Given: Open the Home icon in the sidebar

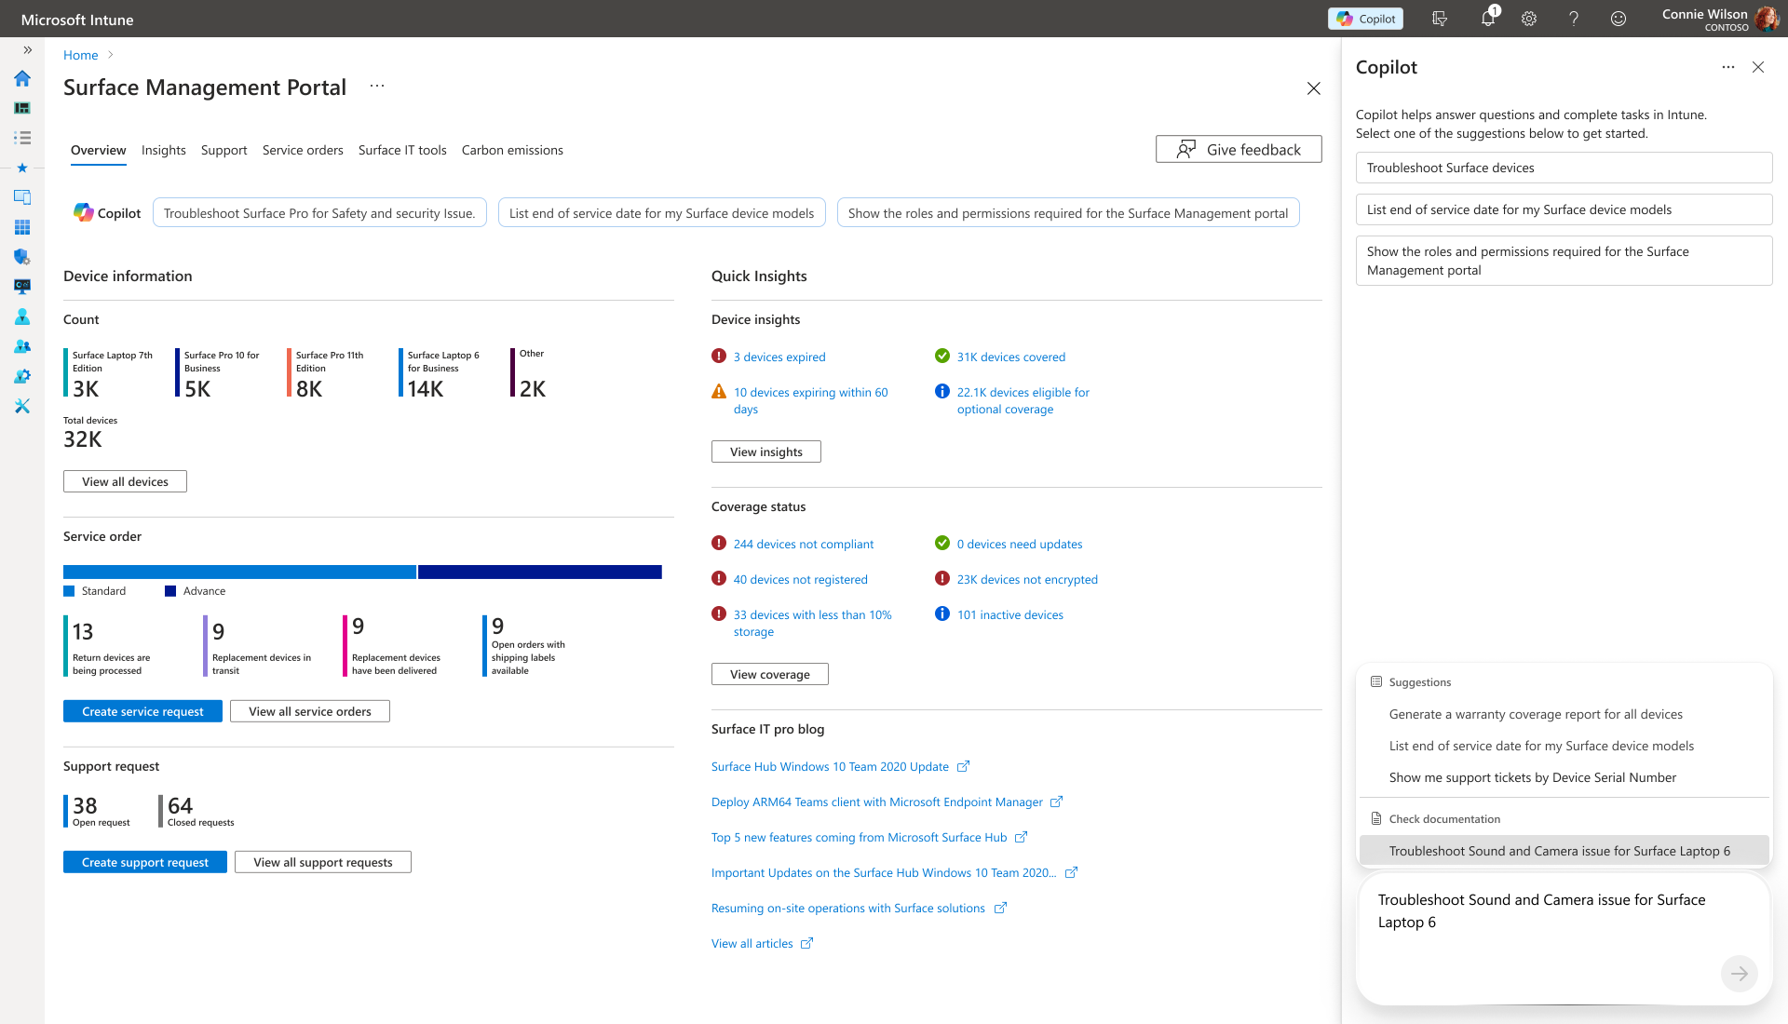Looking at the screenshot, I should pos(22,78).
